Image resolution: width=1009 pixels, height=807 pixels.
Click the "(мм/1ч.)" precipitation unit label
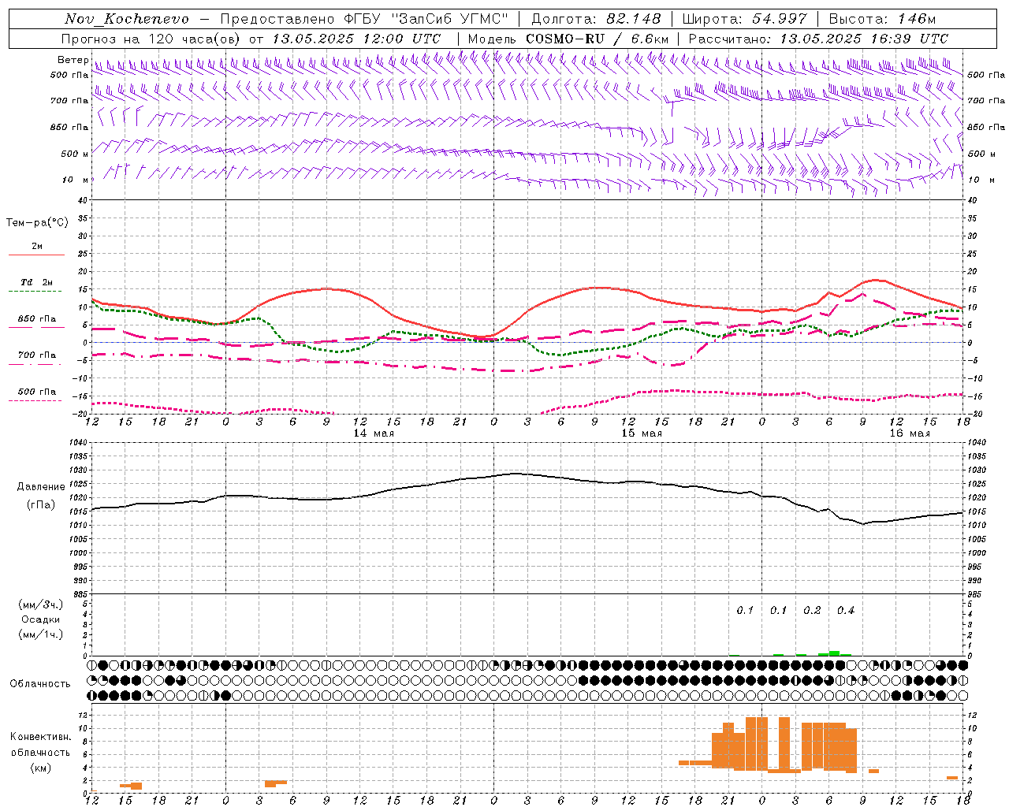tap(41, 634)
